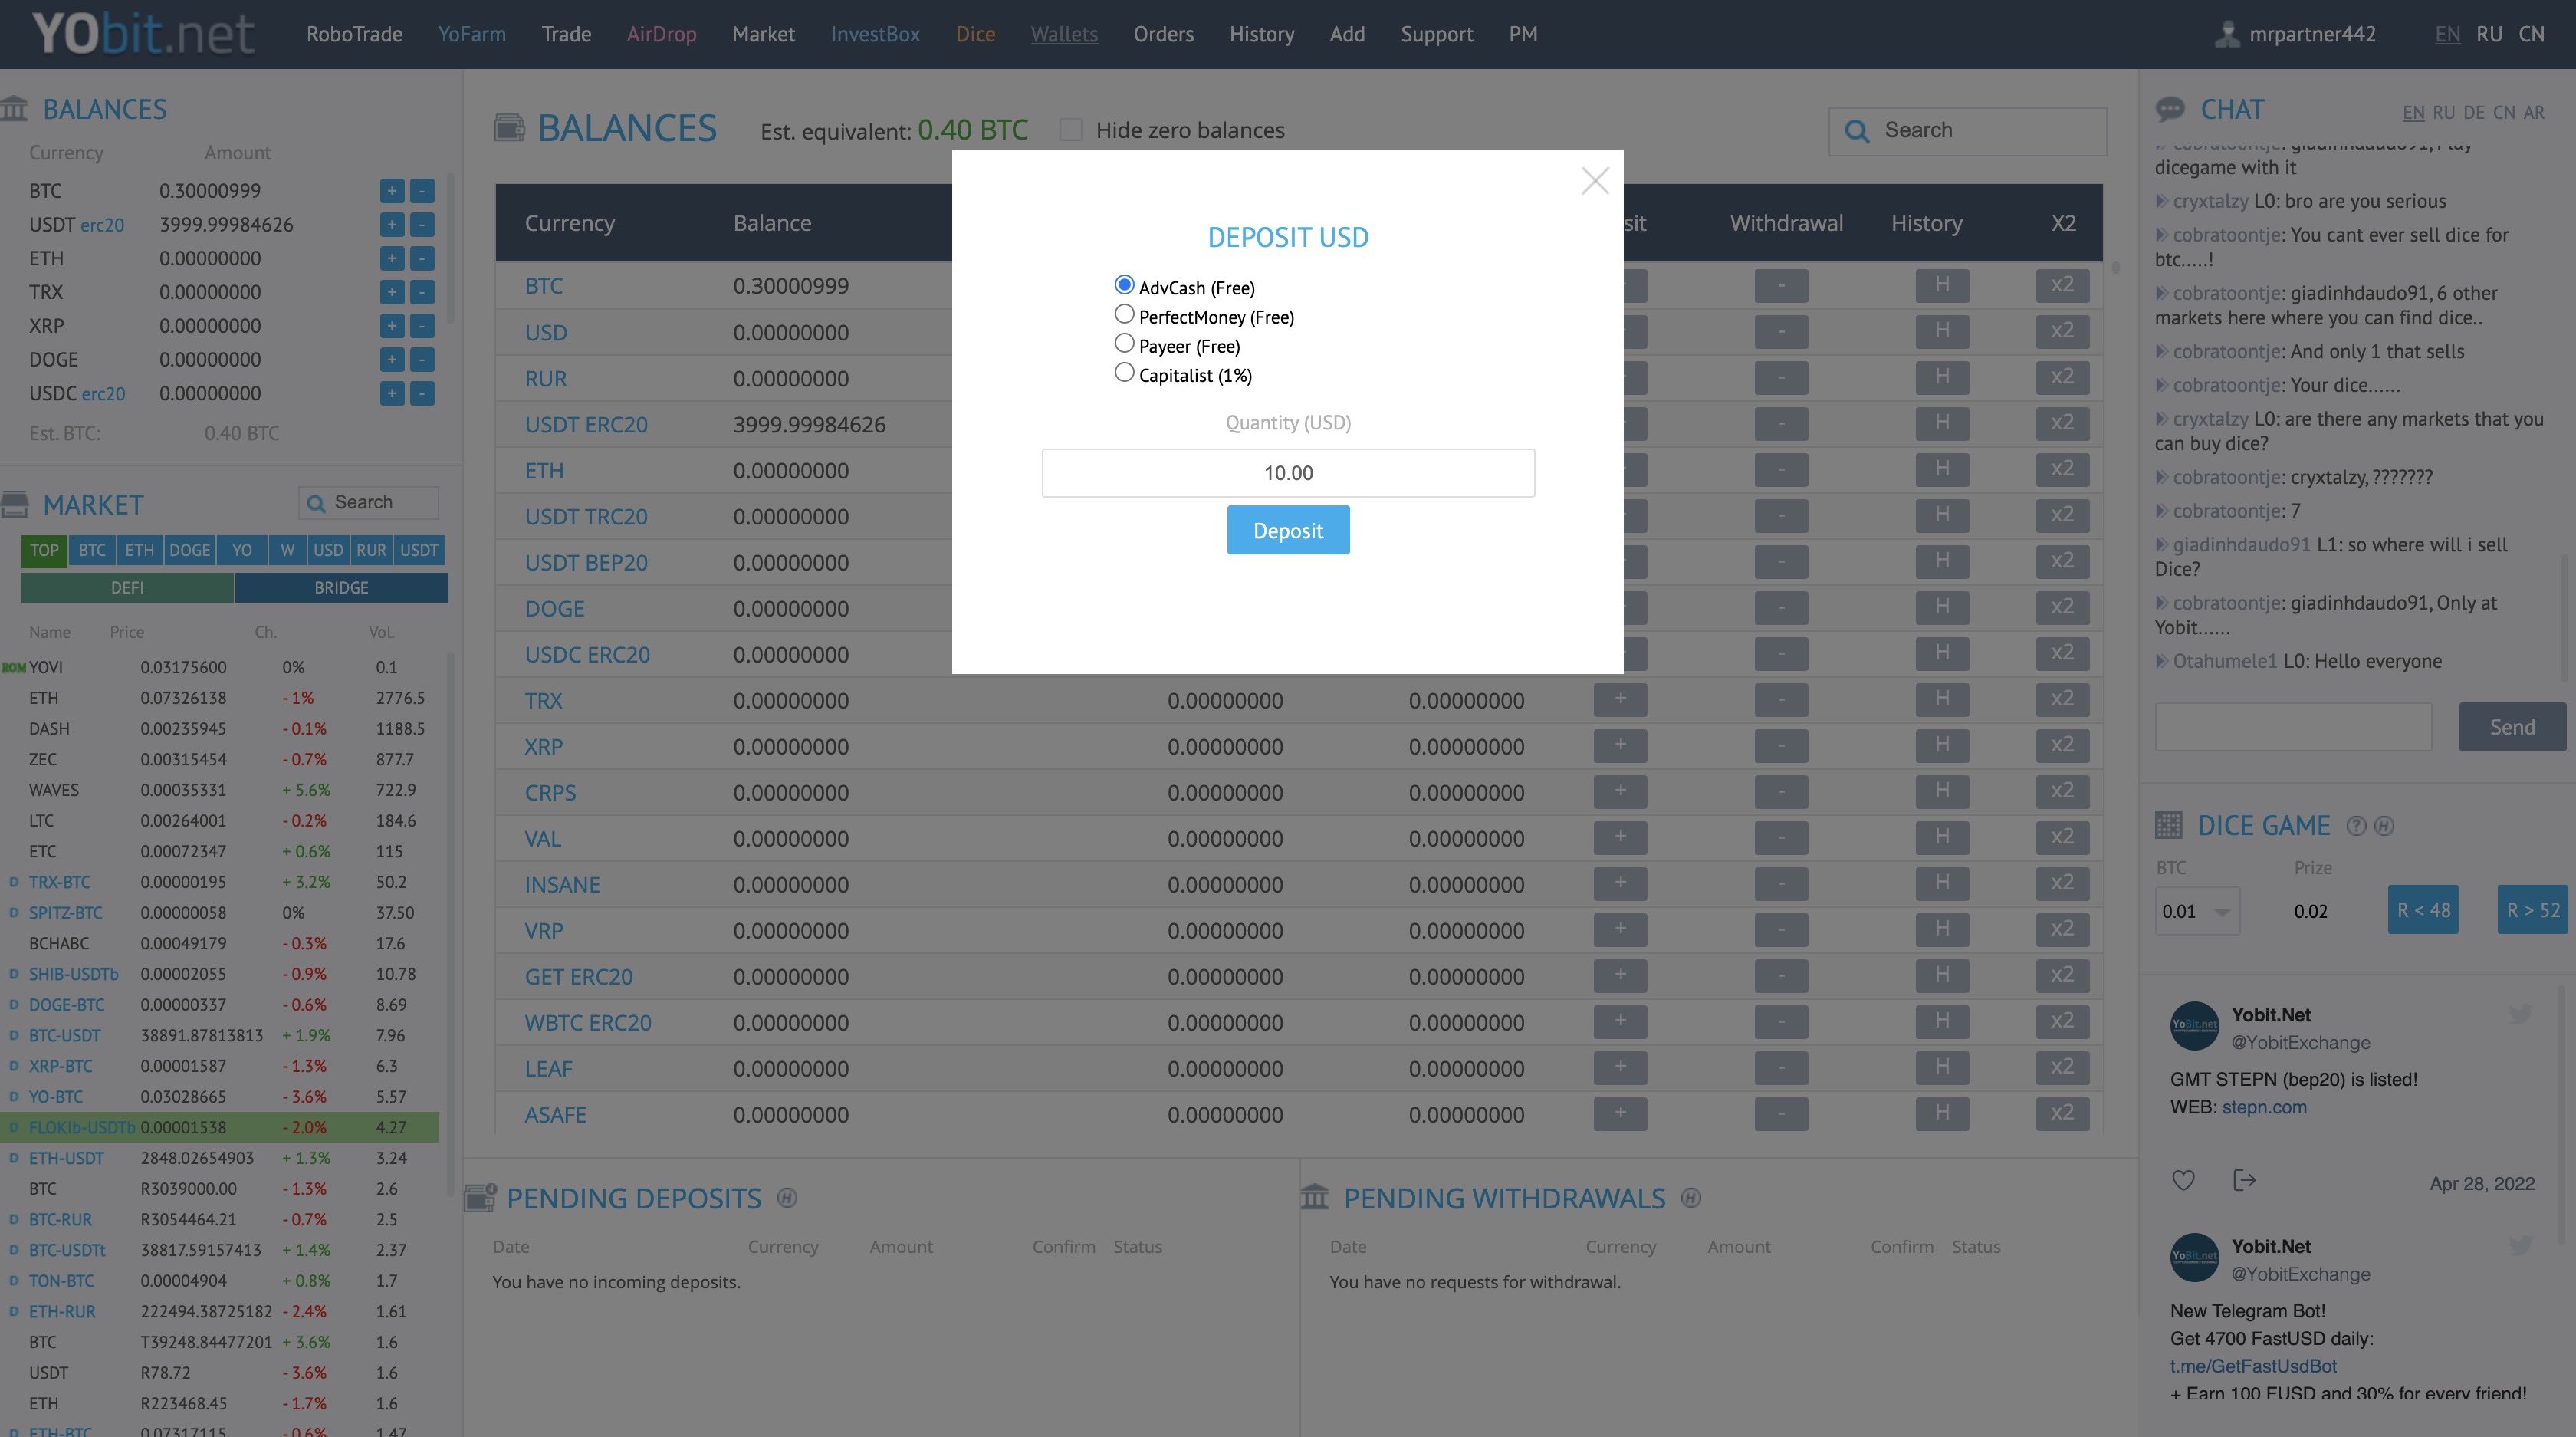Click the minus icon for BTC sidebar balance
The height and width of the screenshot is (1437, 2576).
pyautogui.click(x=422, y=191)
